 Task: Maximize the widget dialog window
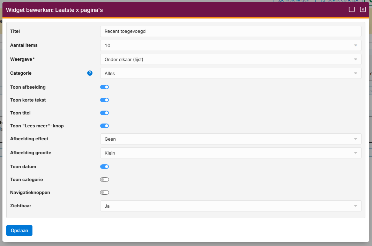pos(352,9)
